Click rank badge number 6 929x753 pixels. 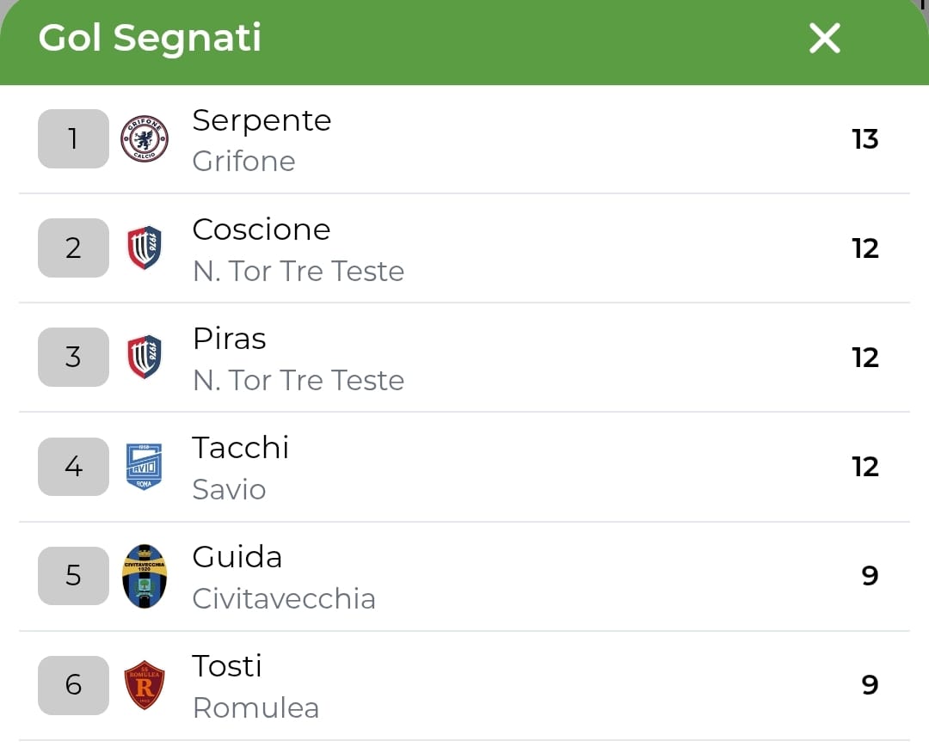pyautogui.click(x=73, y=685)
